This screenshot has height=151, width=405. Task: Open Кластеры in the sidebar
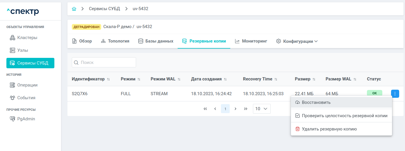pos(27,38)
